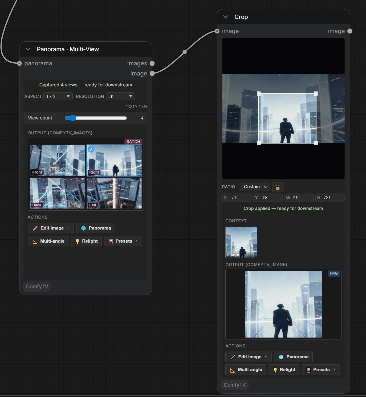This screenshot has height=397, width=366.
Task: Open Presets menu in Crop node
Action: (321, 370)
